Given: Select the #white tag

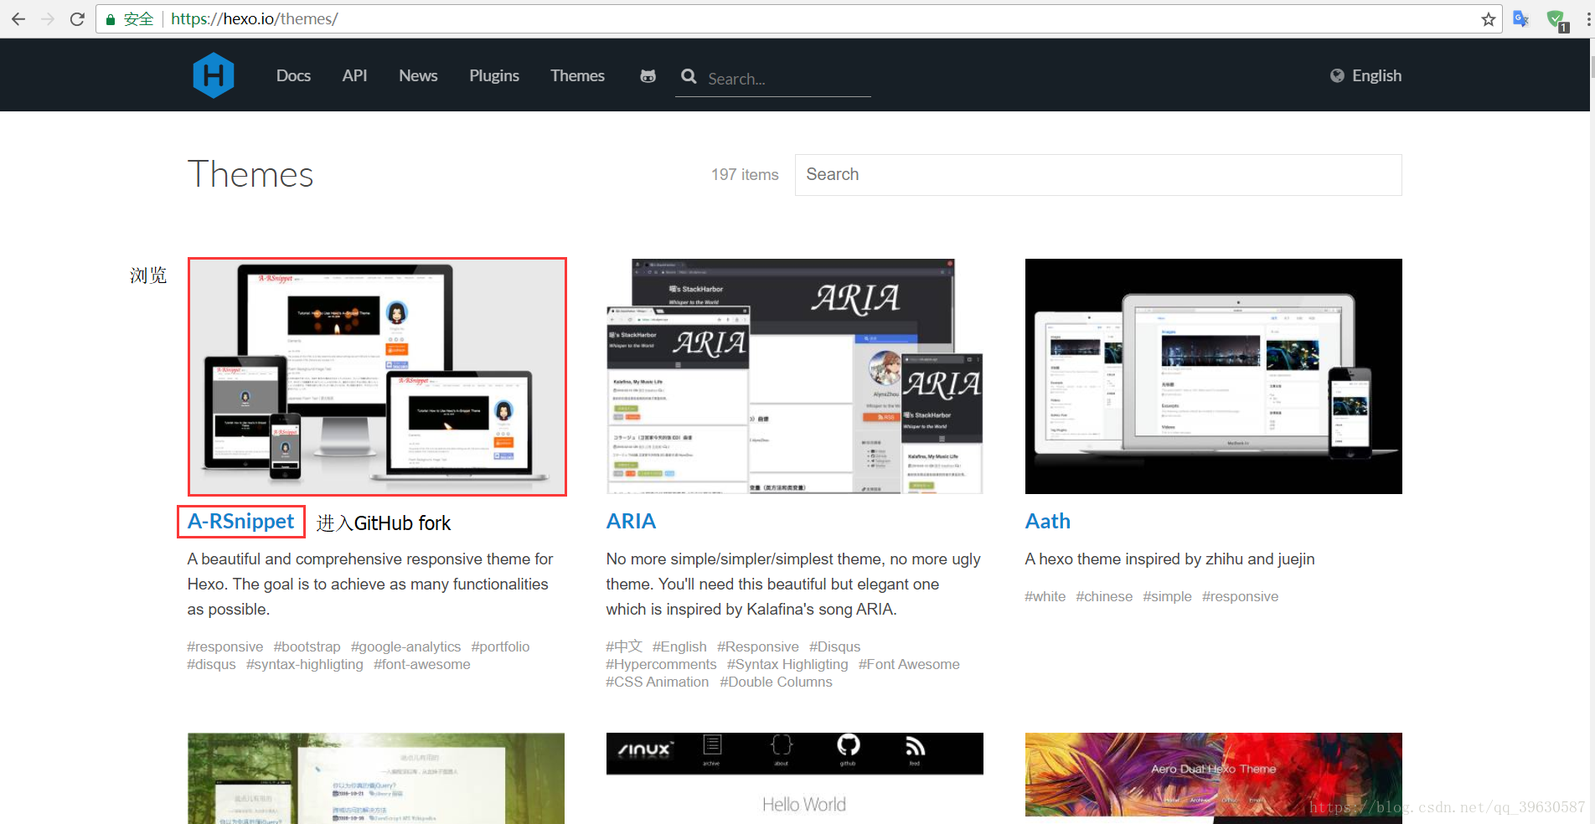Looking at the screenshot, I should tap(1045, 597).
